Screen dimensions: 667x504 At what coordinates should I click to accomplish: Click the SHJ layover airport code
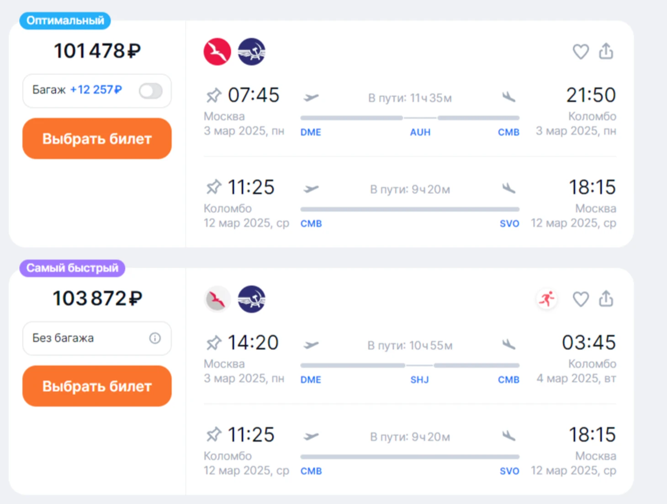(419, 380)
